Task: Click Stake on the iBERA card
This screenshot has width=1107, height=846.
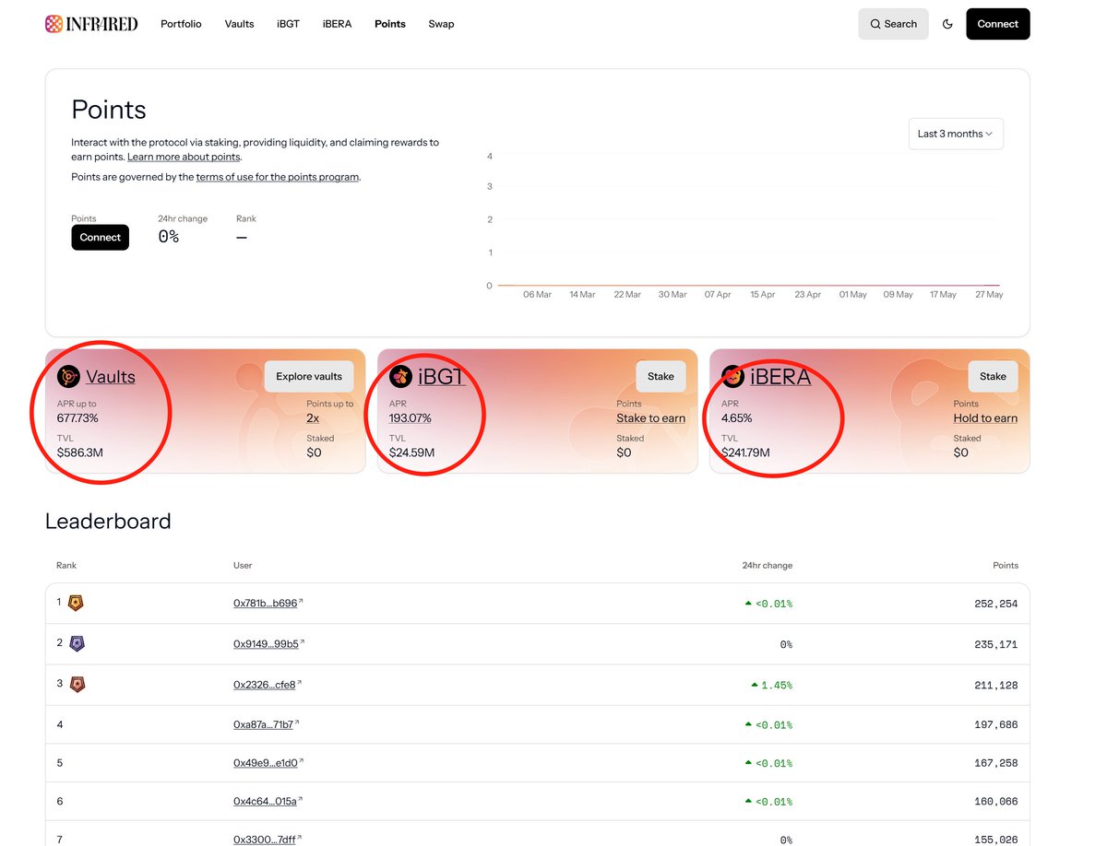Action: pos(993,376)
